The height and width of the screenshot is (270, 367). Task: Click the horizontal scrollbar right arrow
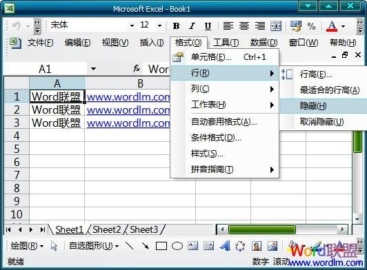click(x=342, y=229)
